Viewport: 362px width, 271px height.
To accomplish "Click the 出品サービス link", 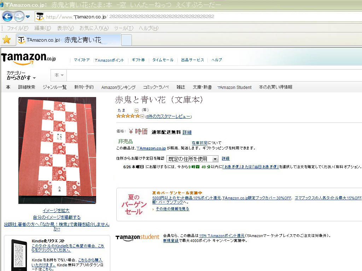I will pyautogui.click(x=193, y=60).
